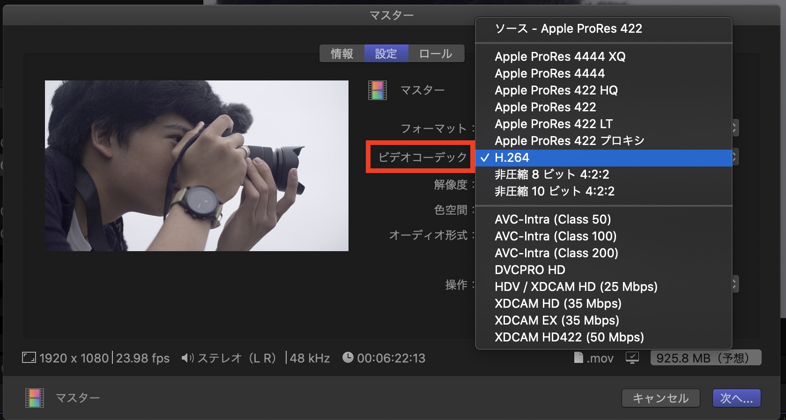Screen dimensions: 786x420
Task: Choose XDCAM EX (35 Mbps) codec
Action: click(603, 320)
